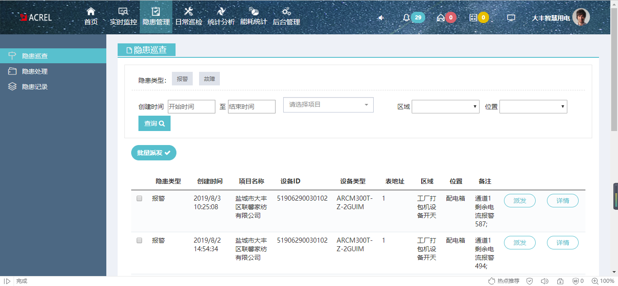The height and width of the screenshot is (286, 618).
Task: Click 详情 for the 494 alarm row
Action: (563, 243)
